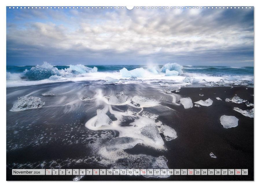This screenshot has width=260, height=187.
Task: Select date 5 in the calendar strip
Action: tap(76, 172)
